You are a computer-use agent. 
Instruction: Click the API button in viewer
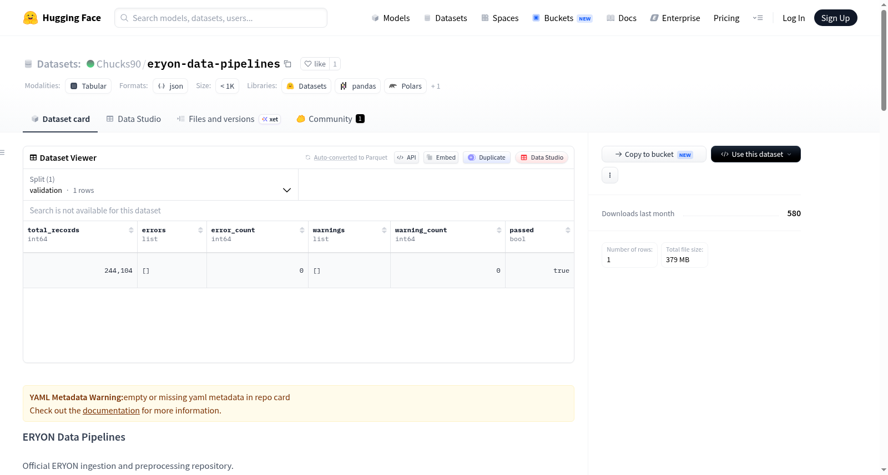pos(406,157)
